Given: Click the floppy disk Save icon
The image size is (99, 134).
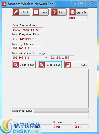Looking at the screenshot, I should (36, 12).
